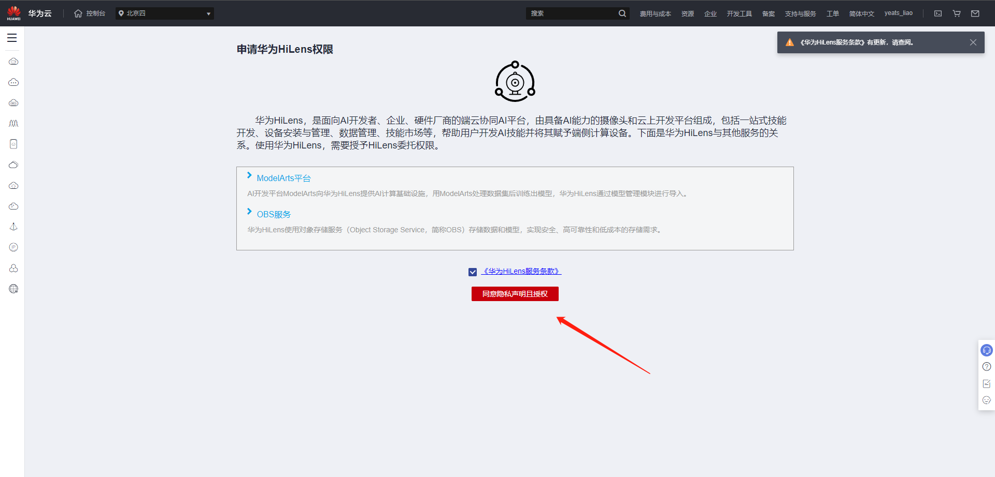995x477 pixels.
Task: Open the cloud upload sidebar icon
Action: (13, 186)
